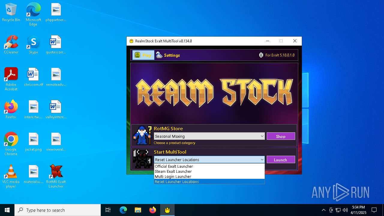Viewport: 384px width, 216px height.
Task: Open Firefox desktop shortcut
Action: (11, 109)
